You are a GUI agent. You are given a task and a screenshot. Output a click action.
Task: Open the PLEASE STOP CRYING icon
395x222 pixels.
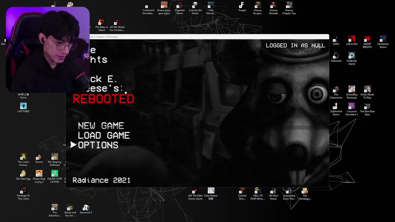click(x=55, y=177)
